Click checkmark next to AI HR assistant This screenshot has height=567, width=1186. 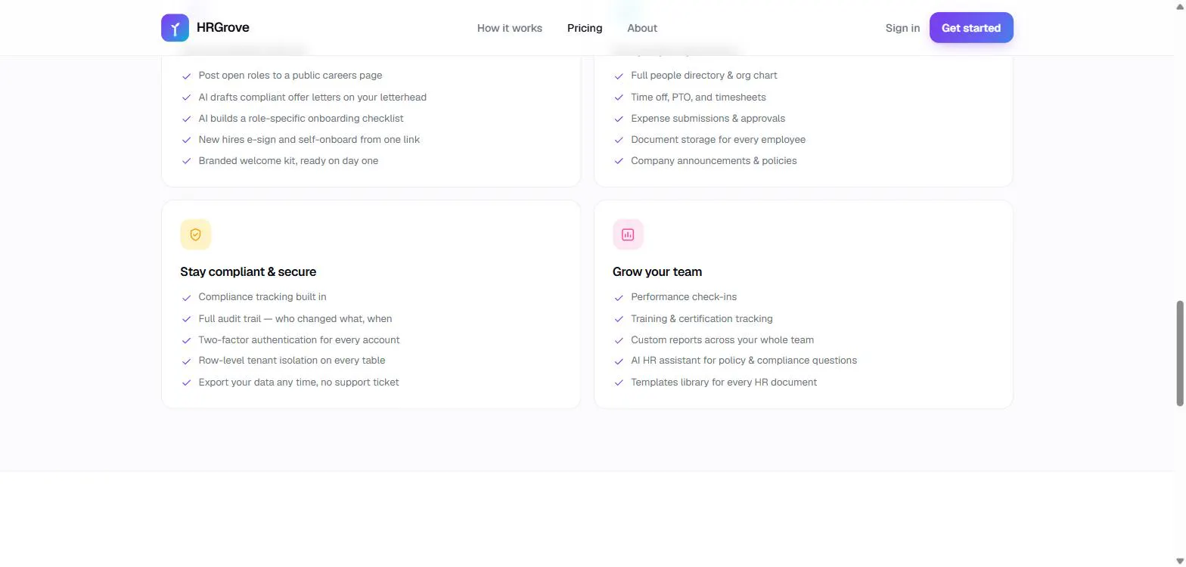619,361
